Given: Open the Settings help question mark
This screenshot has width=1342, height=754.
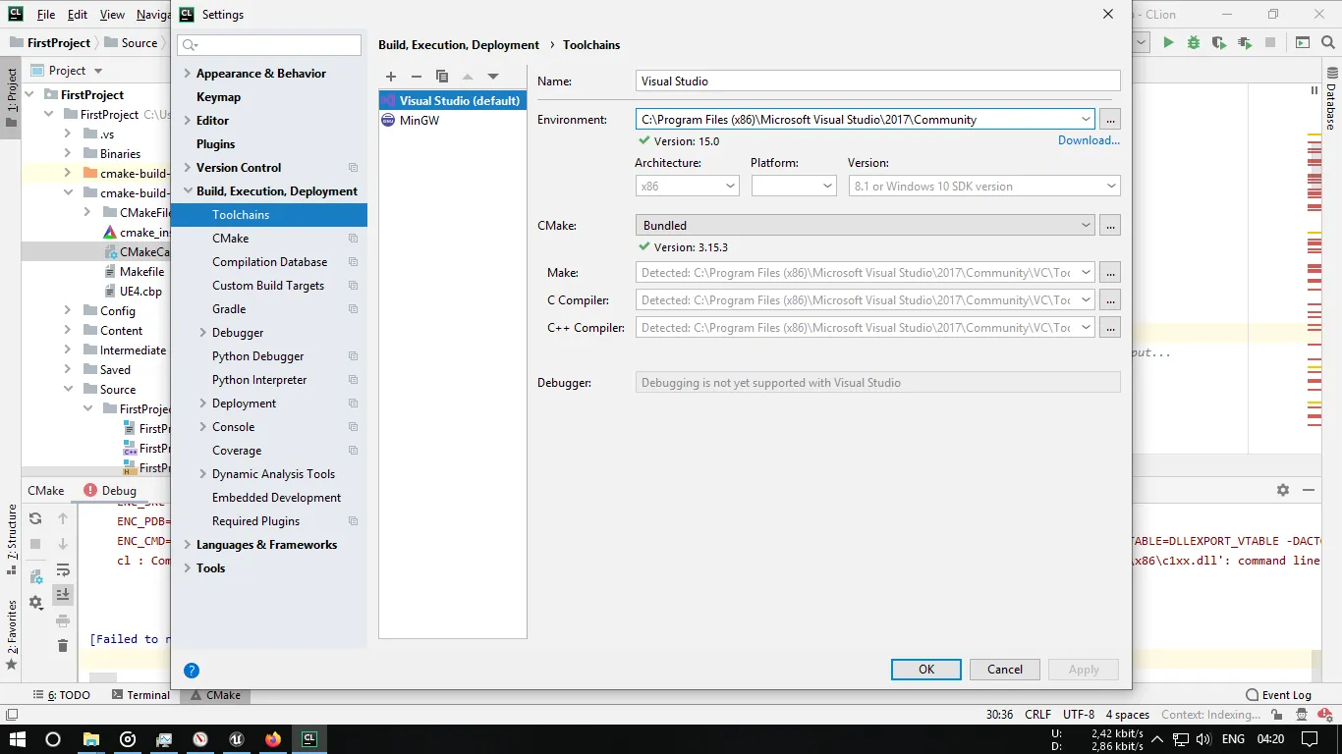Looking at the screenshot, I should pyautogui.click(x=192, y=671).
